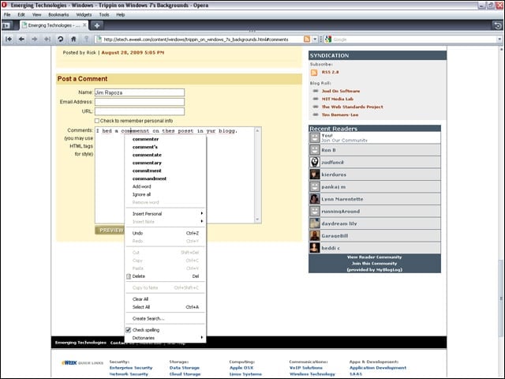Click the Google search engine icon
Viewport: 505px width, 379px height.
(x=328, y=39)
